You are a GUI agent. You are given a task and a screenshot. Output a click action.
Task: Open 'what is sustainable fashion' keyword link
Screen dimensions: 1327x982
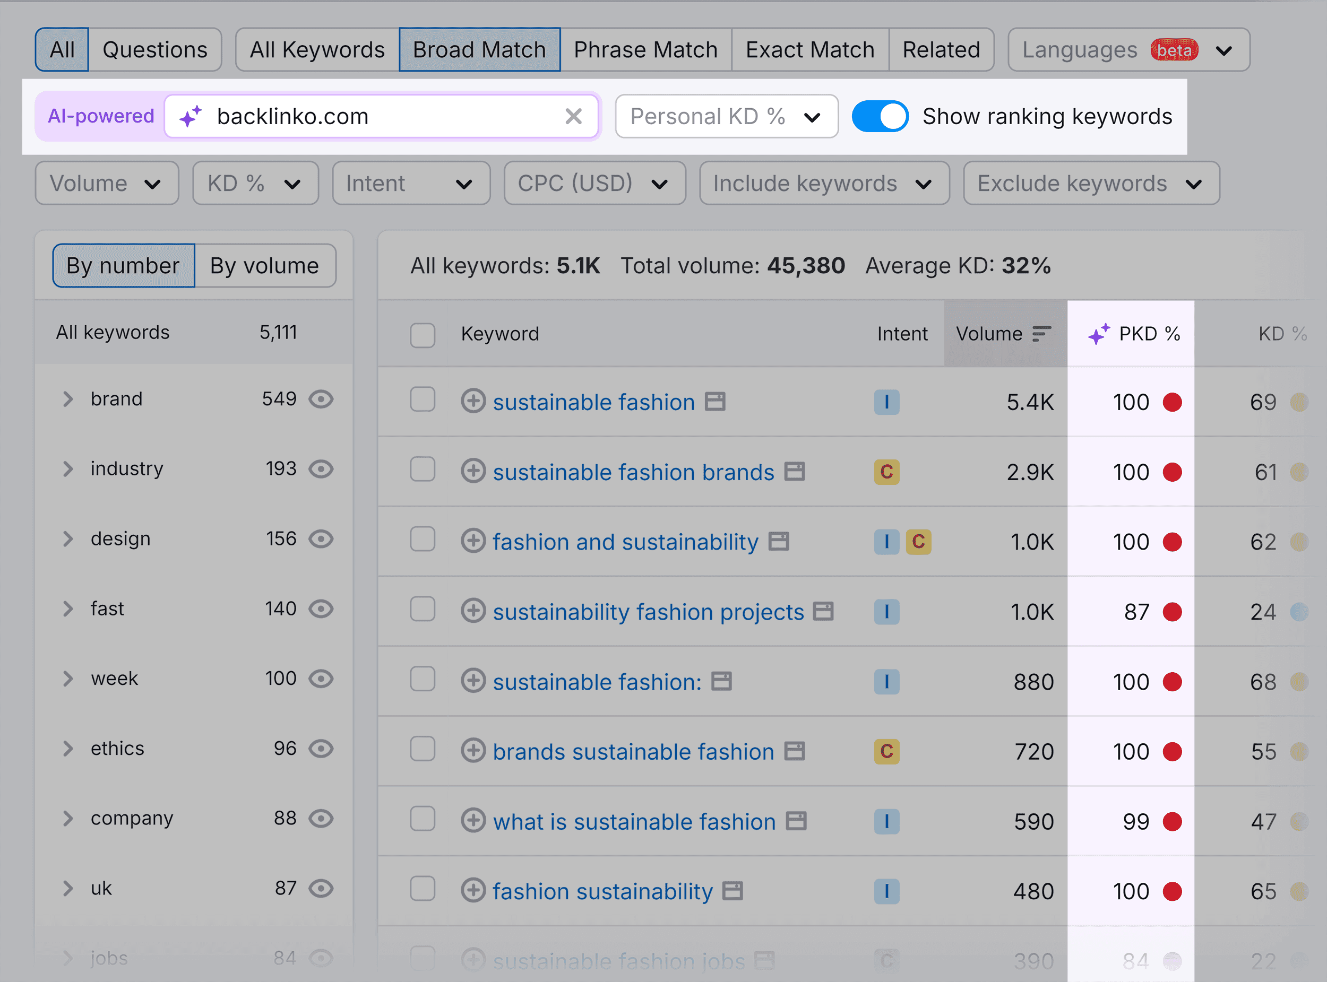tap(634, 822)
